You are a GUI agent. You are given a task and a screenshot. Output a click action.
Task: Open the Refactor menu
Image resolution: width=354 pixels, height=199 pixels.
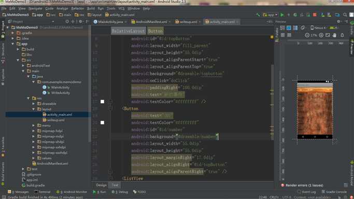tap(77, 8)
